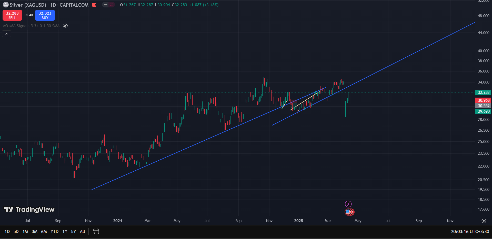Click the Silver symbol logo icon

(6, 5)
